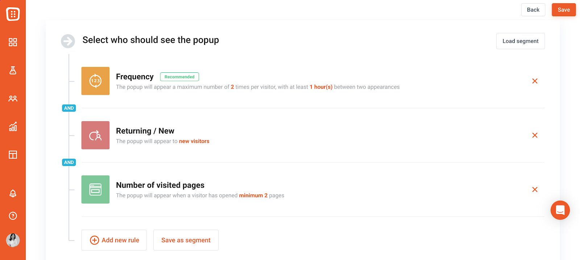
Task: Click the Back button
Action: coord(533,10)
